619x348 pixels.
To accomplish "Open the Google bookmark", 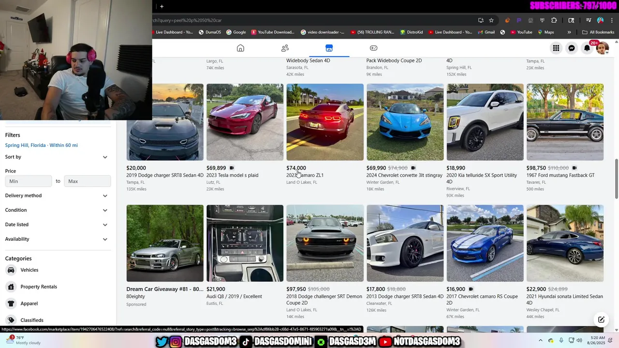I will pyautogui.click(x=236, y=32).
